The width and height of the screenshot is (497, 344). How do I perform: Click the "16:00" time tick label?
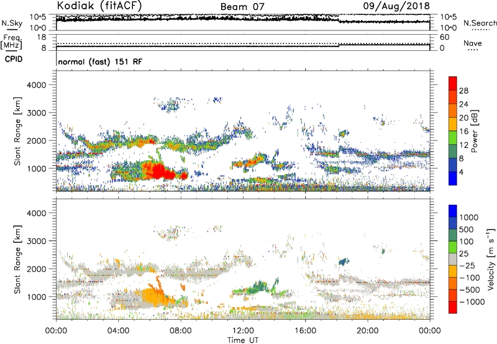pyautogui.click(x=305, y=331)
